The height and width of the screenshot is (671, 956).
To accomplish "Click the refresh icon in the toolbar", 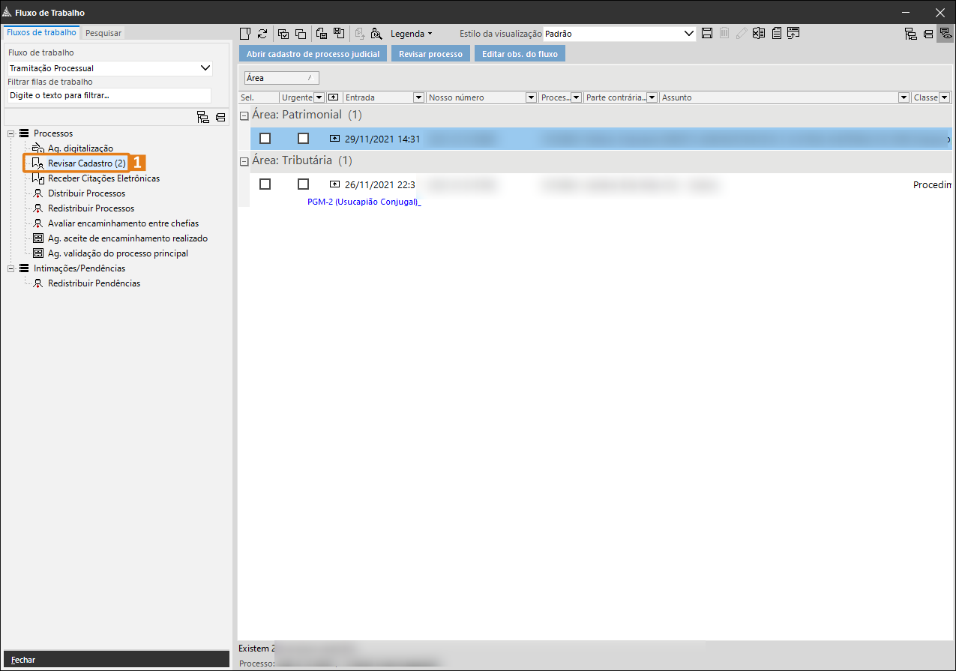I will [262, 34].
